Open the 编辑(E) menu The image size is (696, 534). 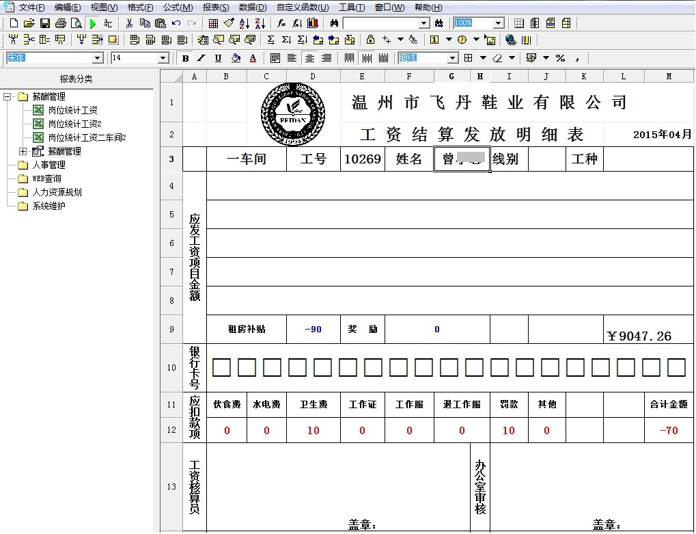68,8
